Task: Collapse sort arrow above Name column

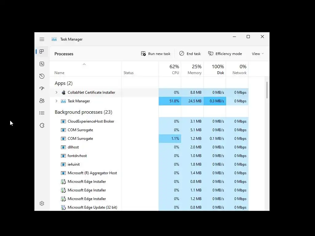Action: coord(84,64)
